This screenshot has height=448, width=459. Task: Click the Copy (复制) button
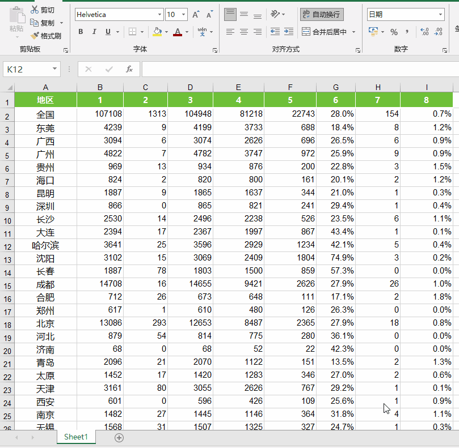[43, 23]
